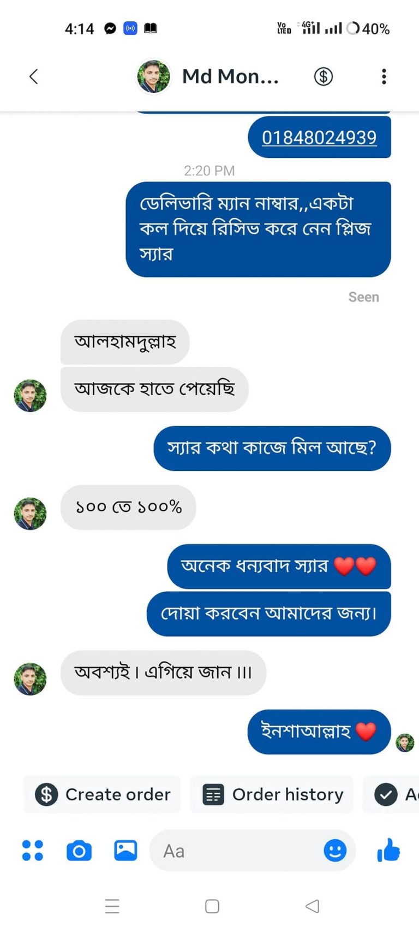Viewport: 419px width, 932px height.
Task: Tap the back arrow in header
Action: point(34,76)
